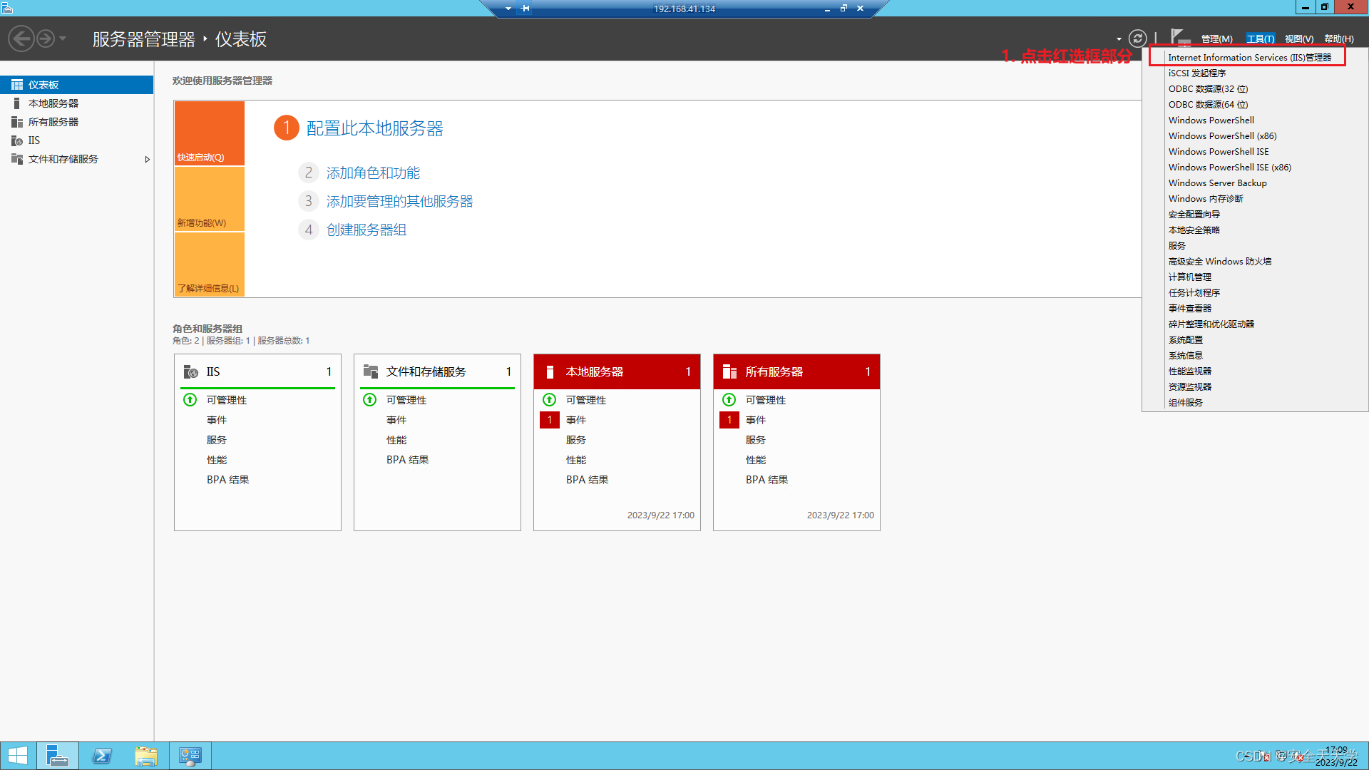Image resolution: width=1369 pixels, height=770 pixels.
Task: Select the 新增功能(W) tile
Action: click(x=210, y=199)
